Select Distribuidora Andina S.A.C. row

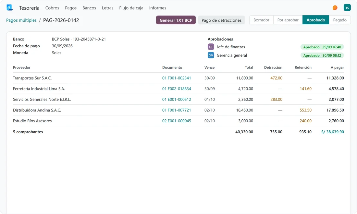(x=178, y=110)
